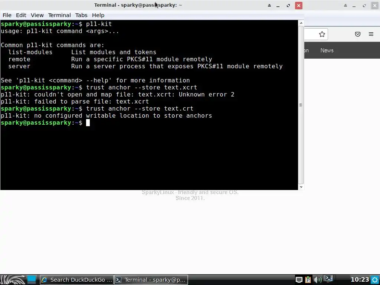Viewport: 380px width, 285px height.
Task: Click the 'list-modules' command text
Action: 30,52
